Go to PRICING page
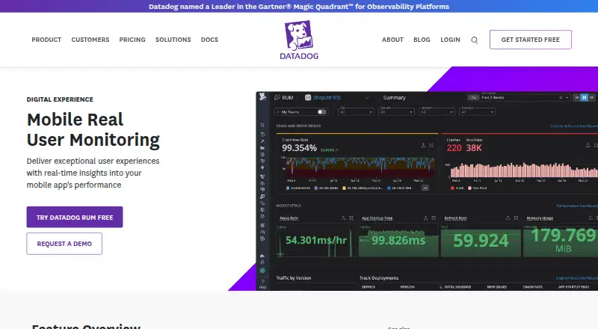 point(132,40)
